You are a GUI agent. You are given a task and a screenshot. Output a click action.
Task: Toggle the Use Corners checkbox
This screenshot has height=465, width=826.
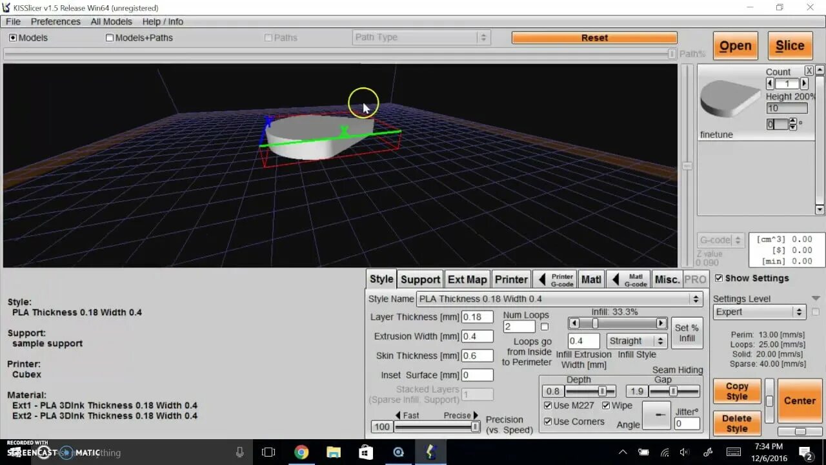point(548,422)
